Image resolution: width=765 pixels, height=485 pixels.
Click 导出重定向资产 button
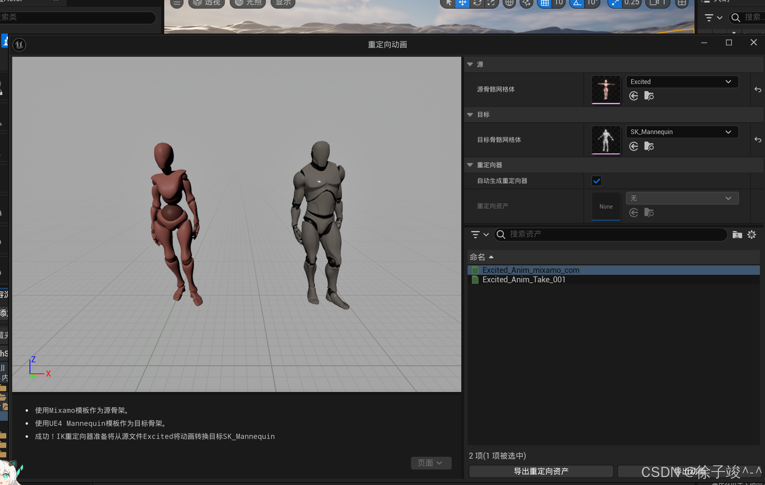[541, 471]
